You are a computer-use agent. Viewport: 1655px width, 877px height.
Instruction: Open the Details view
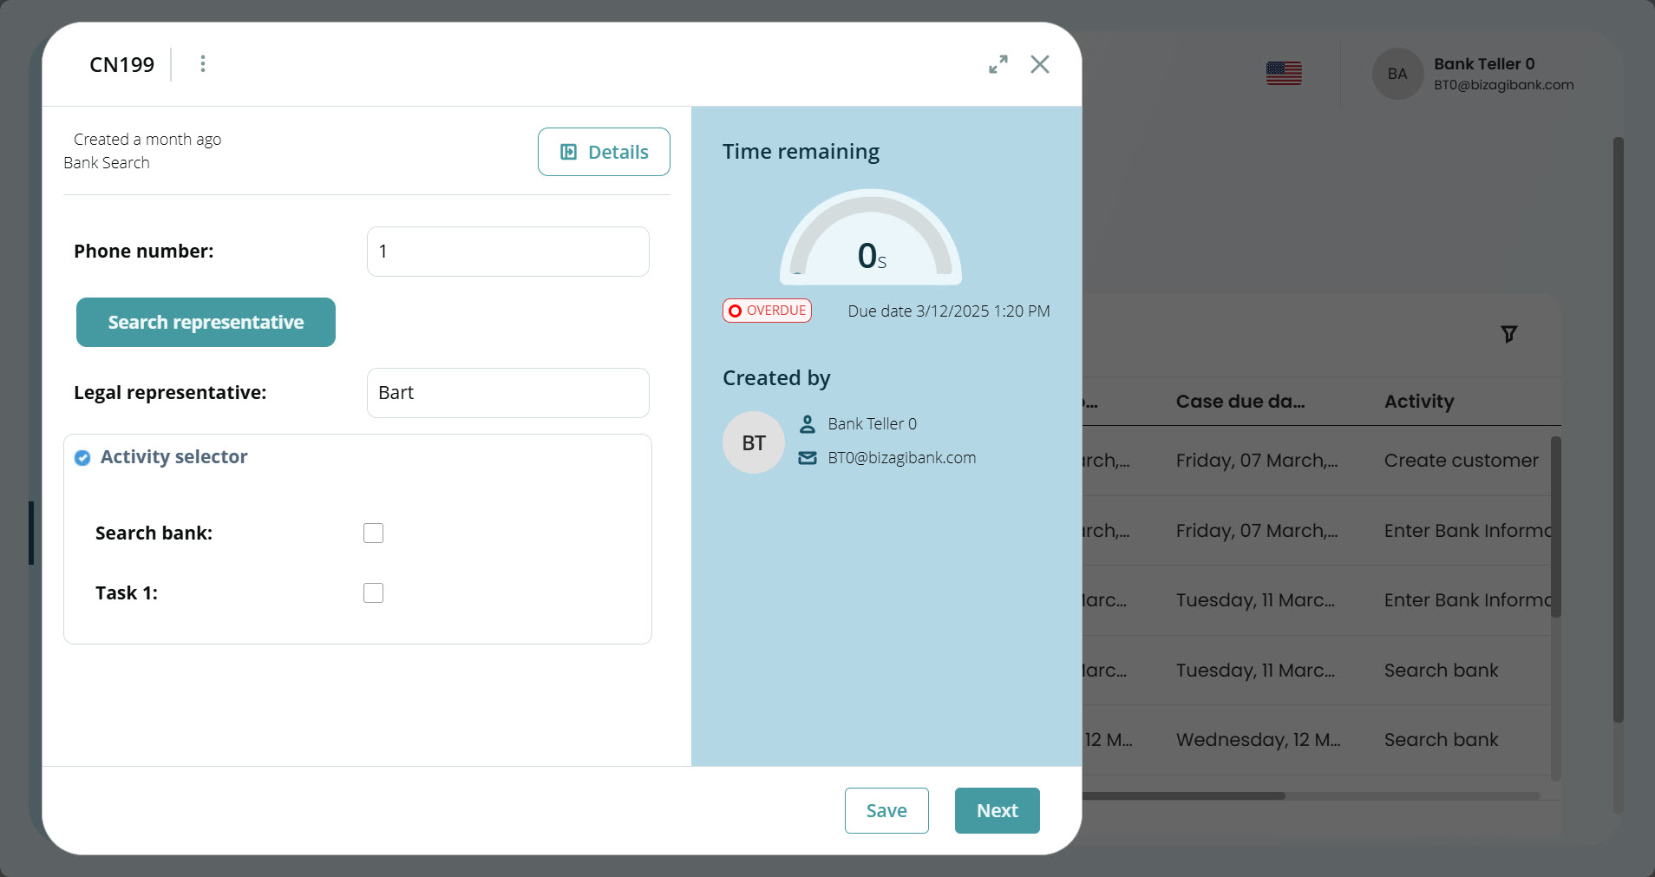tap(604, 151)
